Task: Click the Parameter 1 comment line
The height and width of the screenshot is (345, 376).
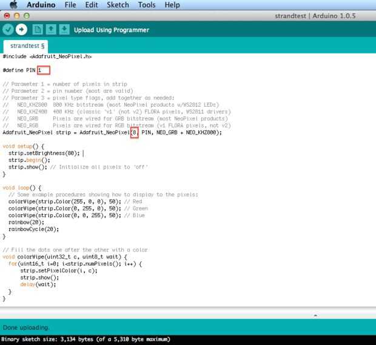Action: pyautogui.click(x=65, y=84)
